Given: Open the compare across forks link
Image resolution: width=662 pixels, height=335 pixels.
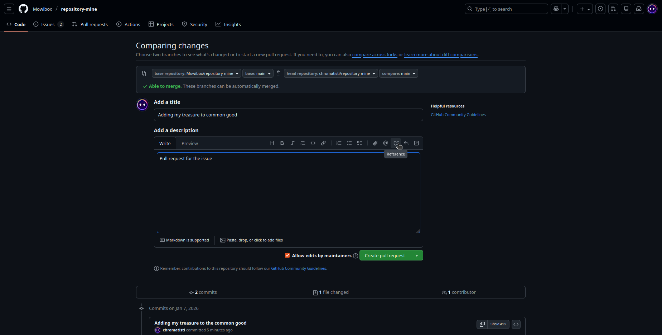Looking at the screenshot, I should 375,55.
